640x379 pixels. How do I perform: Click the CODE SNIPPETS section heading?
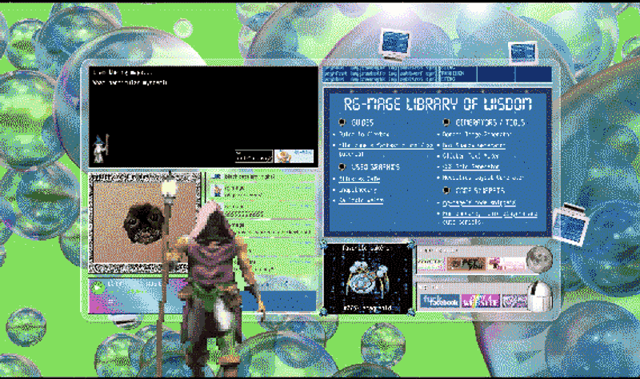point(479,190)
